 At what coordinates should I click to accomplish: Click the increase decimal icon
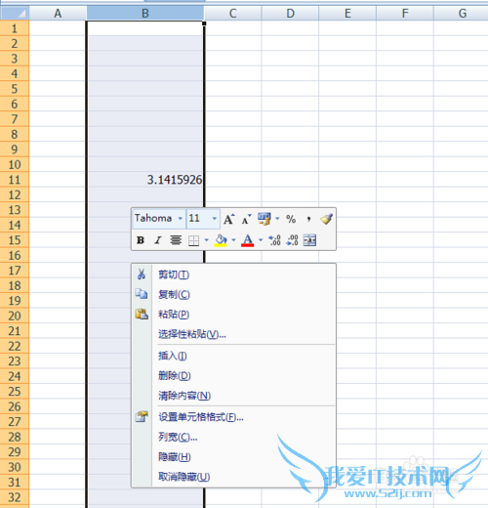[x=274, y=240]
